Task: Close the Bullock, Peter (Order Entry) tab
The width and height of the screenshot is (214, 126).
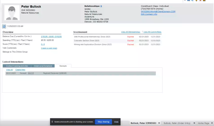Action: coord(194,123)
